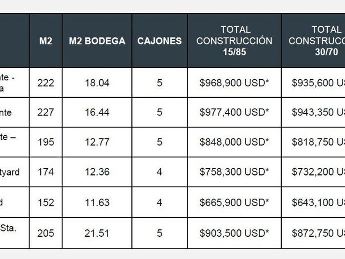Select the $758,300 USD price cell
The height and width of the screenshot is (259, 345).
[x=234, y=172]
